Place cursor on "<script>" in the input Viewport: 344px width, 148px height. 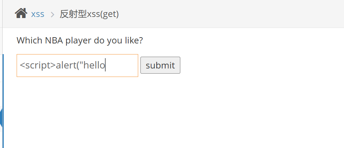point(38,66)
